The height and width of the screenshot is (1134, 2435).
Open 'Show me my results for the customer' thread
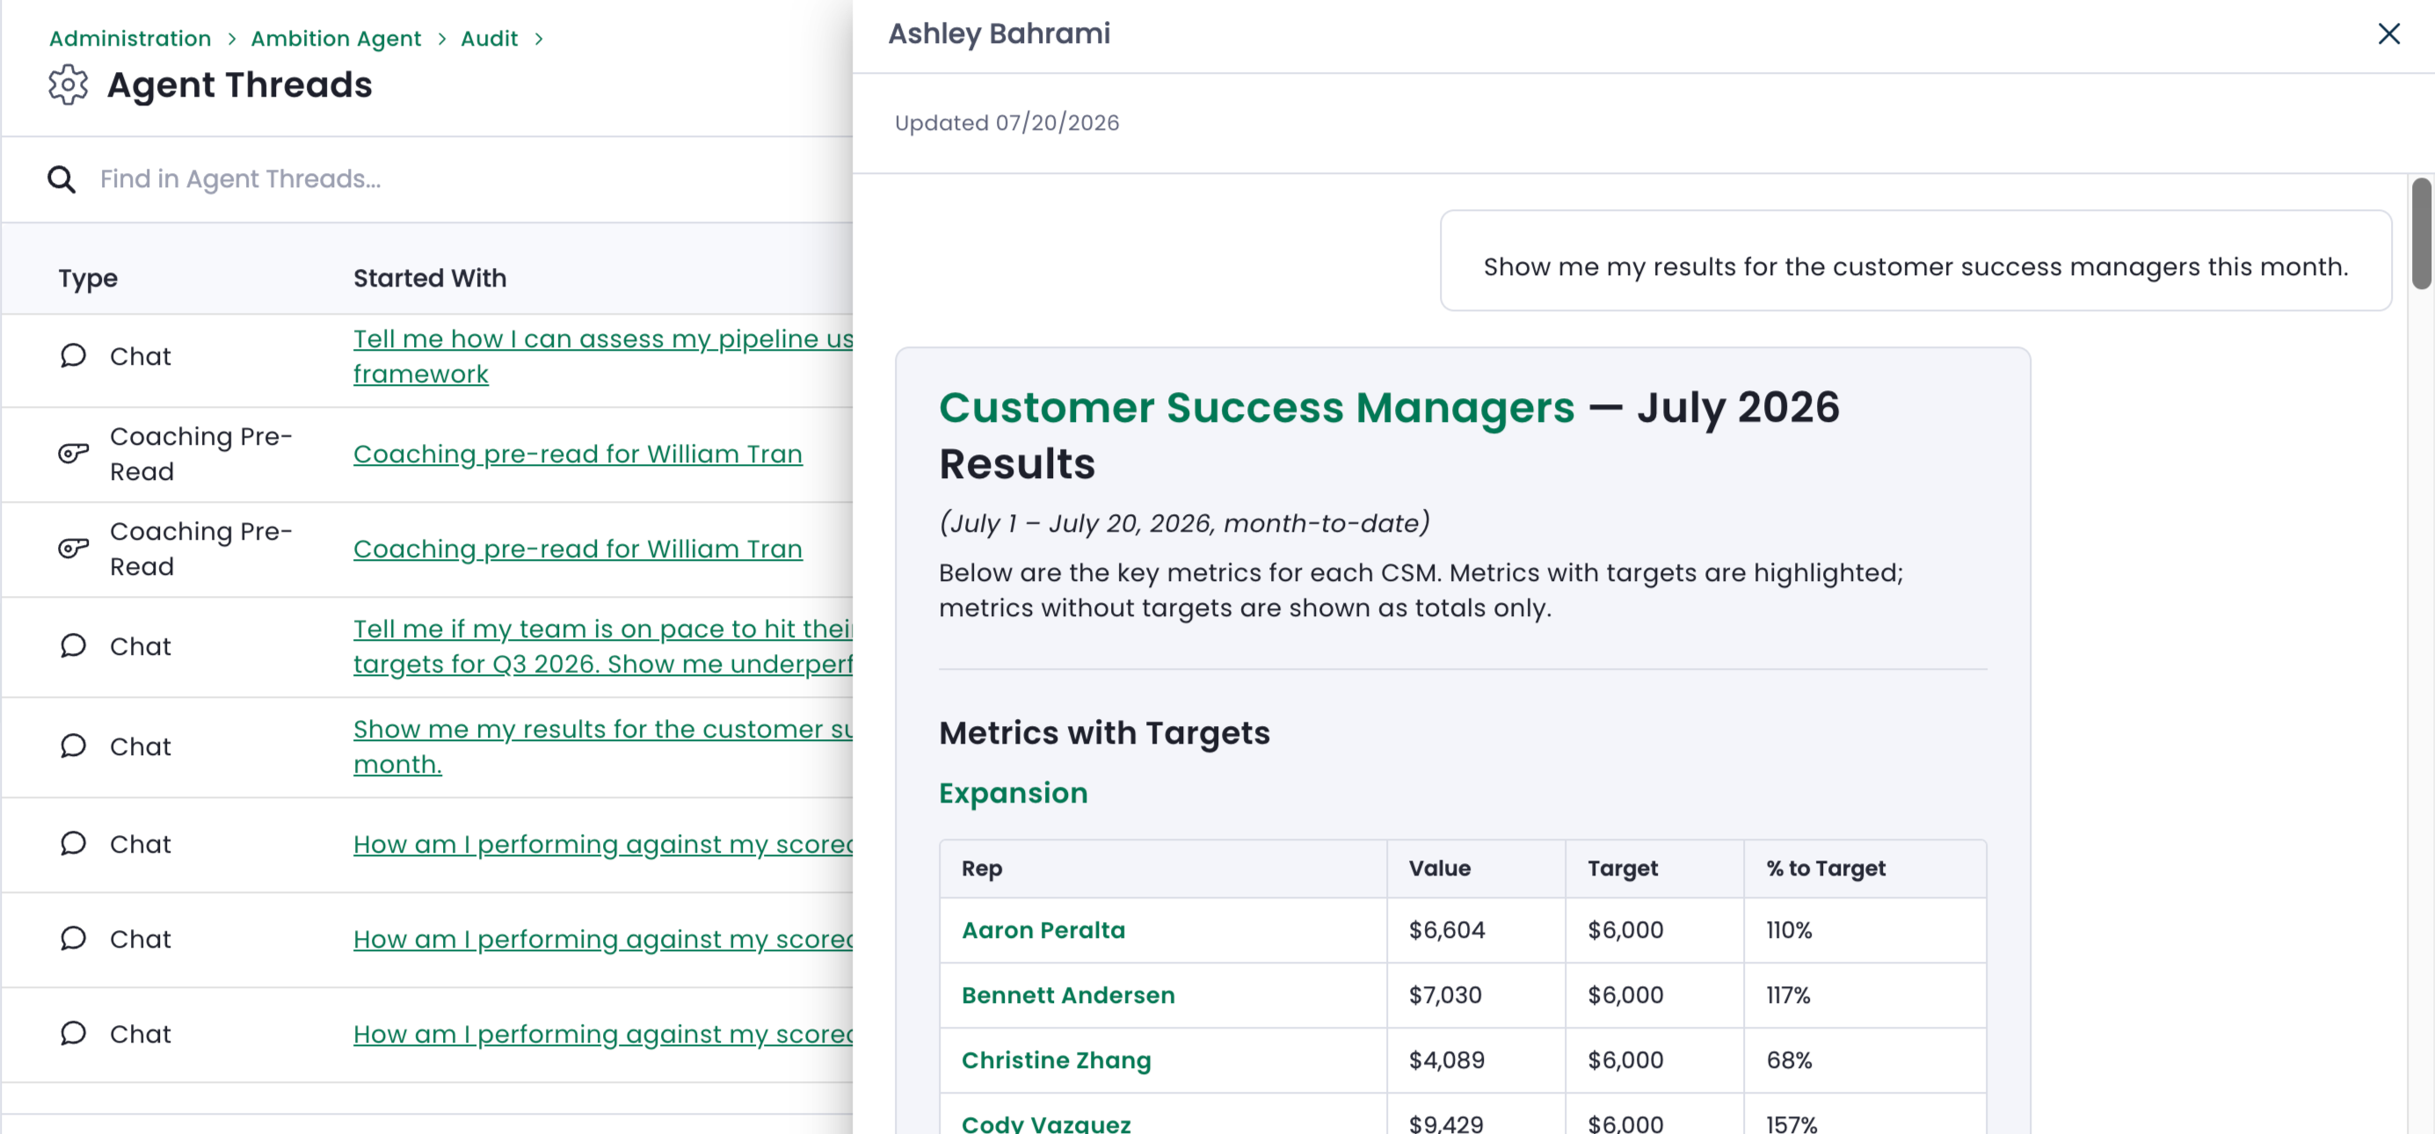pyautogui.click(x=603, y=746)
